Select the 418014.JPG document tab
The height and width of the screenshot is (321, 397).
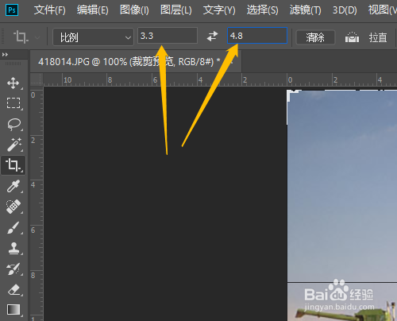(136, 62)
